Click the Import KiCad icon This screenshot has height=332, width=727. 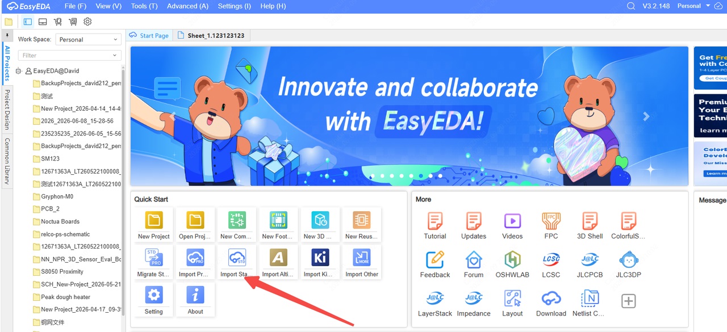(x=320, y=262)
